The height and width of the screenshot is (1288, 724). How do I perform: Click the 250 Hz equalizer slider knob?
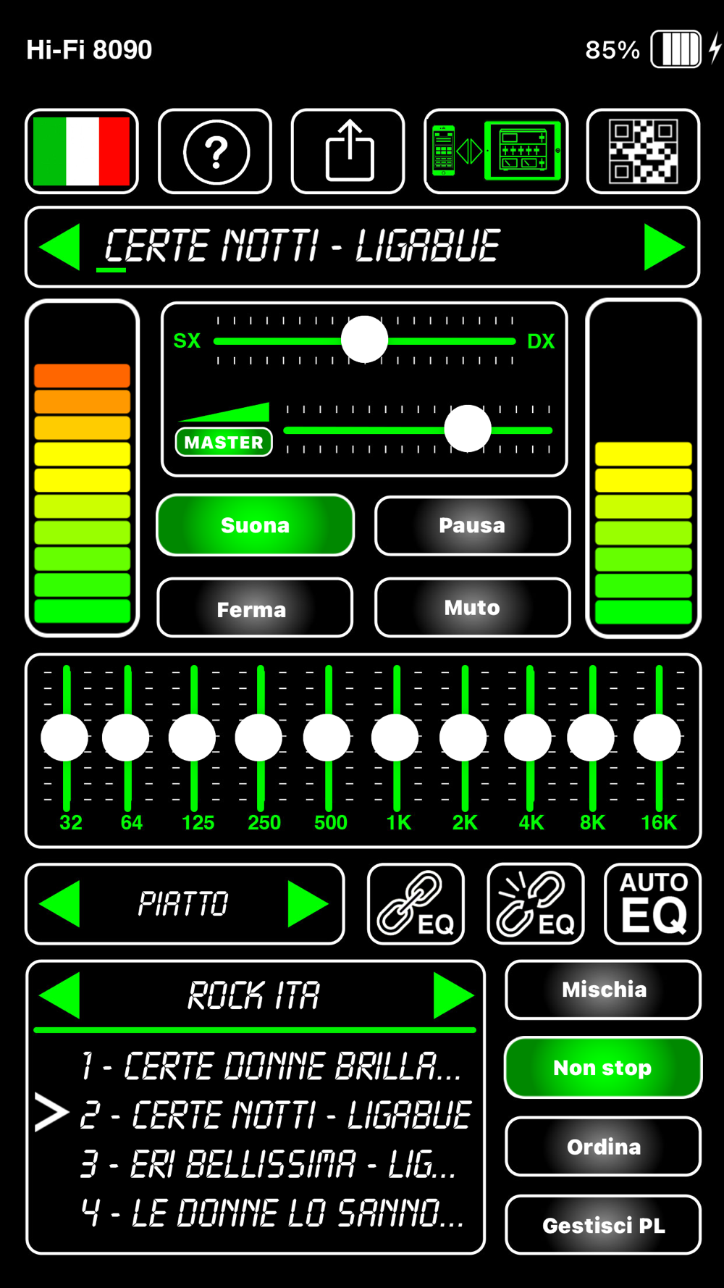258,737
